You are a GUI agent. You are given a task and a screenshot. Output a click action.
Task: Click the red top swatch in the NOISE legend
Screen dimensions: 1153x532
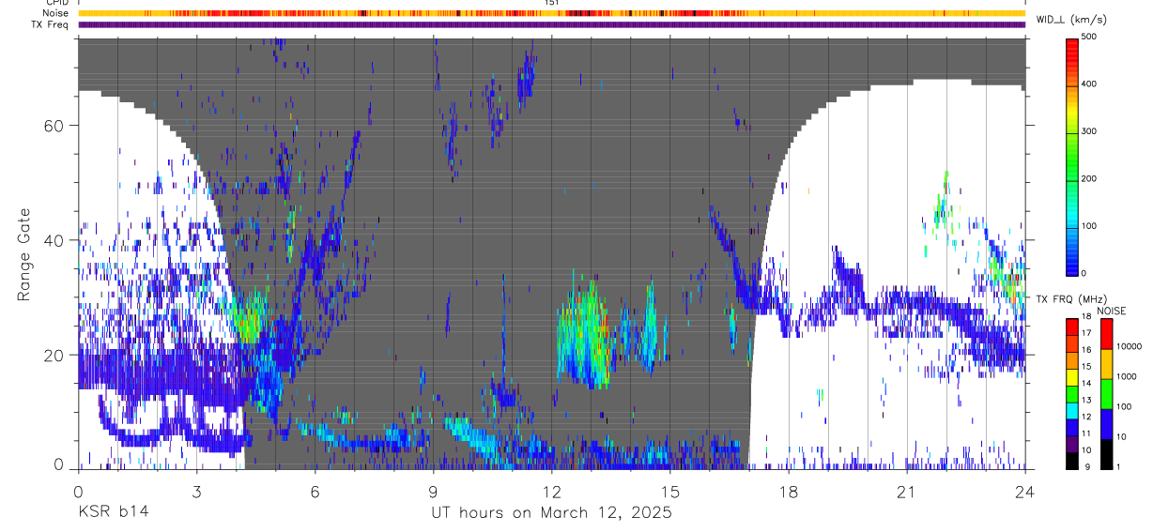1106,333
